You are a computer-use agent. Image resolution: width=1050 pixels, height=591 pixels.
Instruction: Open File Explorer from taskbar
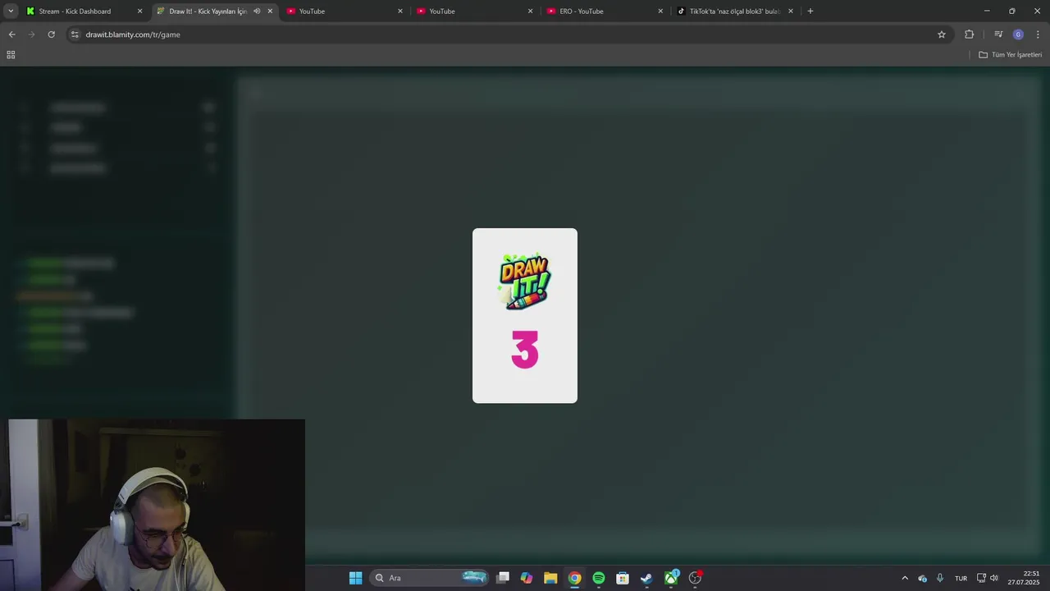pos(550,578)
